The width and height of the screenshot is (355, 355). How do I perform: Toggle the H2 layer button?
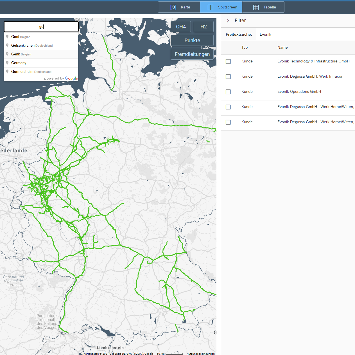[203, 27]
